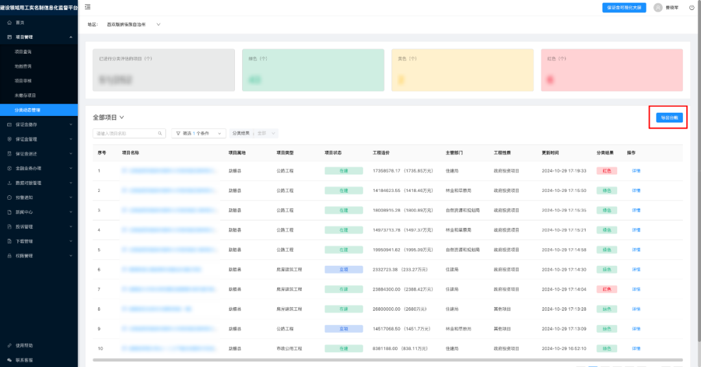This screenshot has height=367, width=701.
Task: Click the 保证金可视化大屏 button
Action: pyautogui.click(x=624, y=8)
